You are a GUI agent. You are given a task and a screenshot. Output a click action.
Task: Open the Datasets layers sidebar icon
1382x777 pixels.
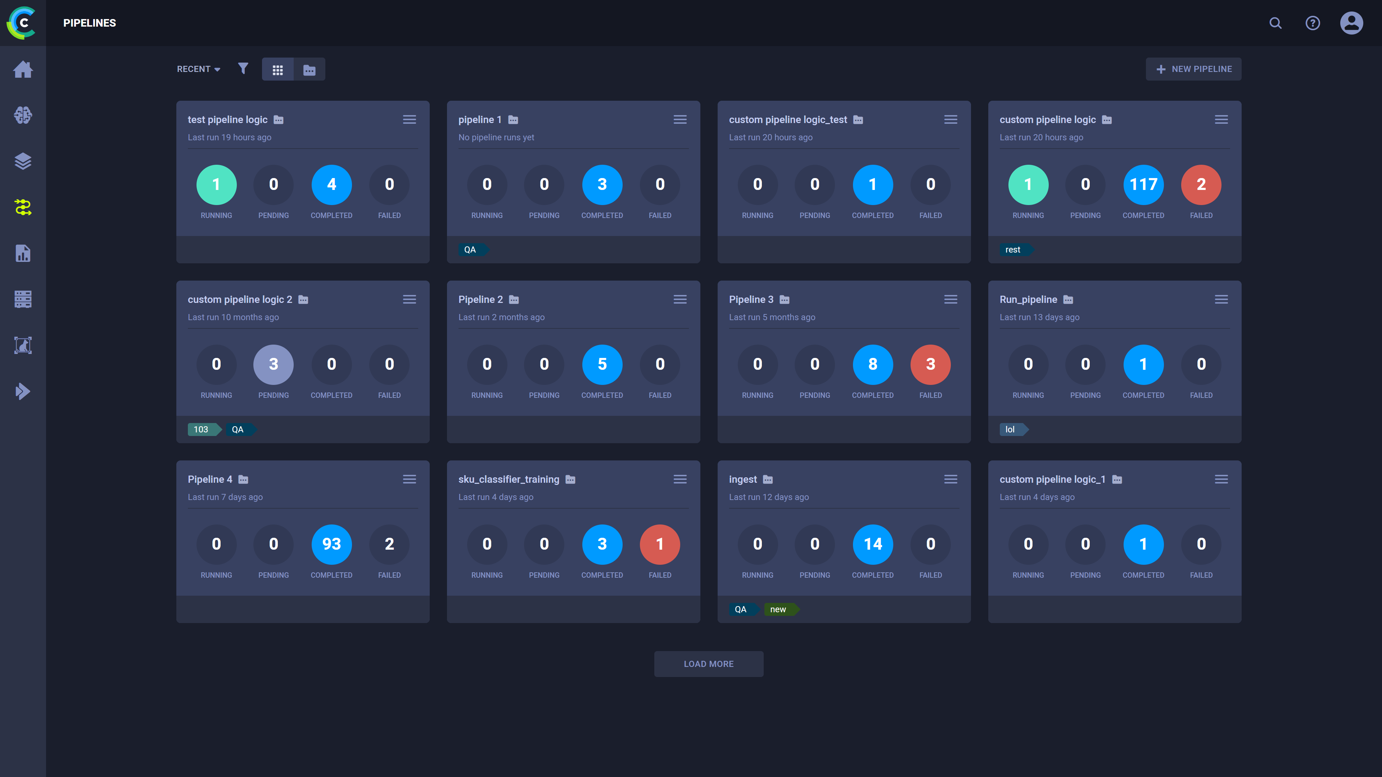pos(23,161)
